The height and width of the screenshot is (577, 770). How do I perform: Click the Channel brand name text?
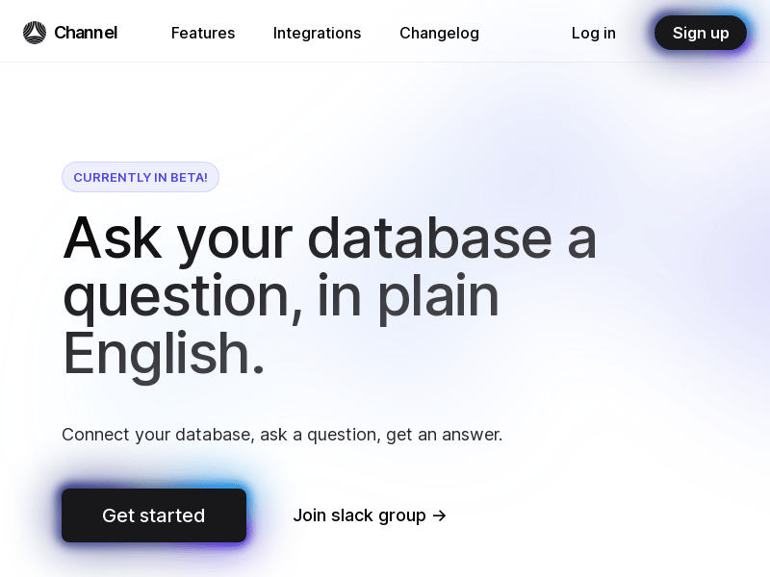tap(86, 33)
